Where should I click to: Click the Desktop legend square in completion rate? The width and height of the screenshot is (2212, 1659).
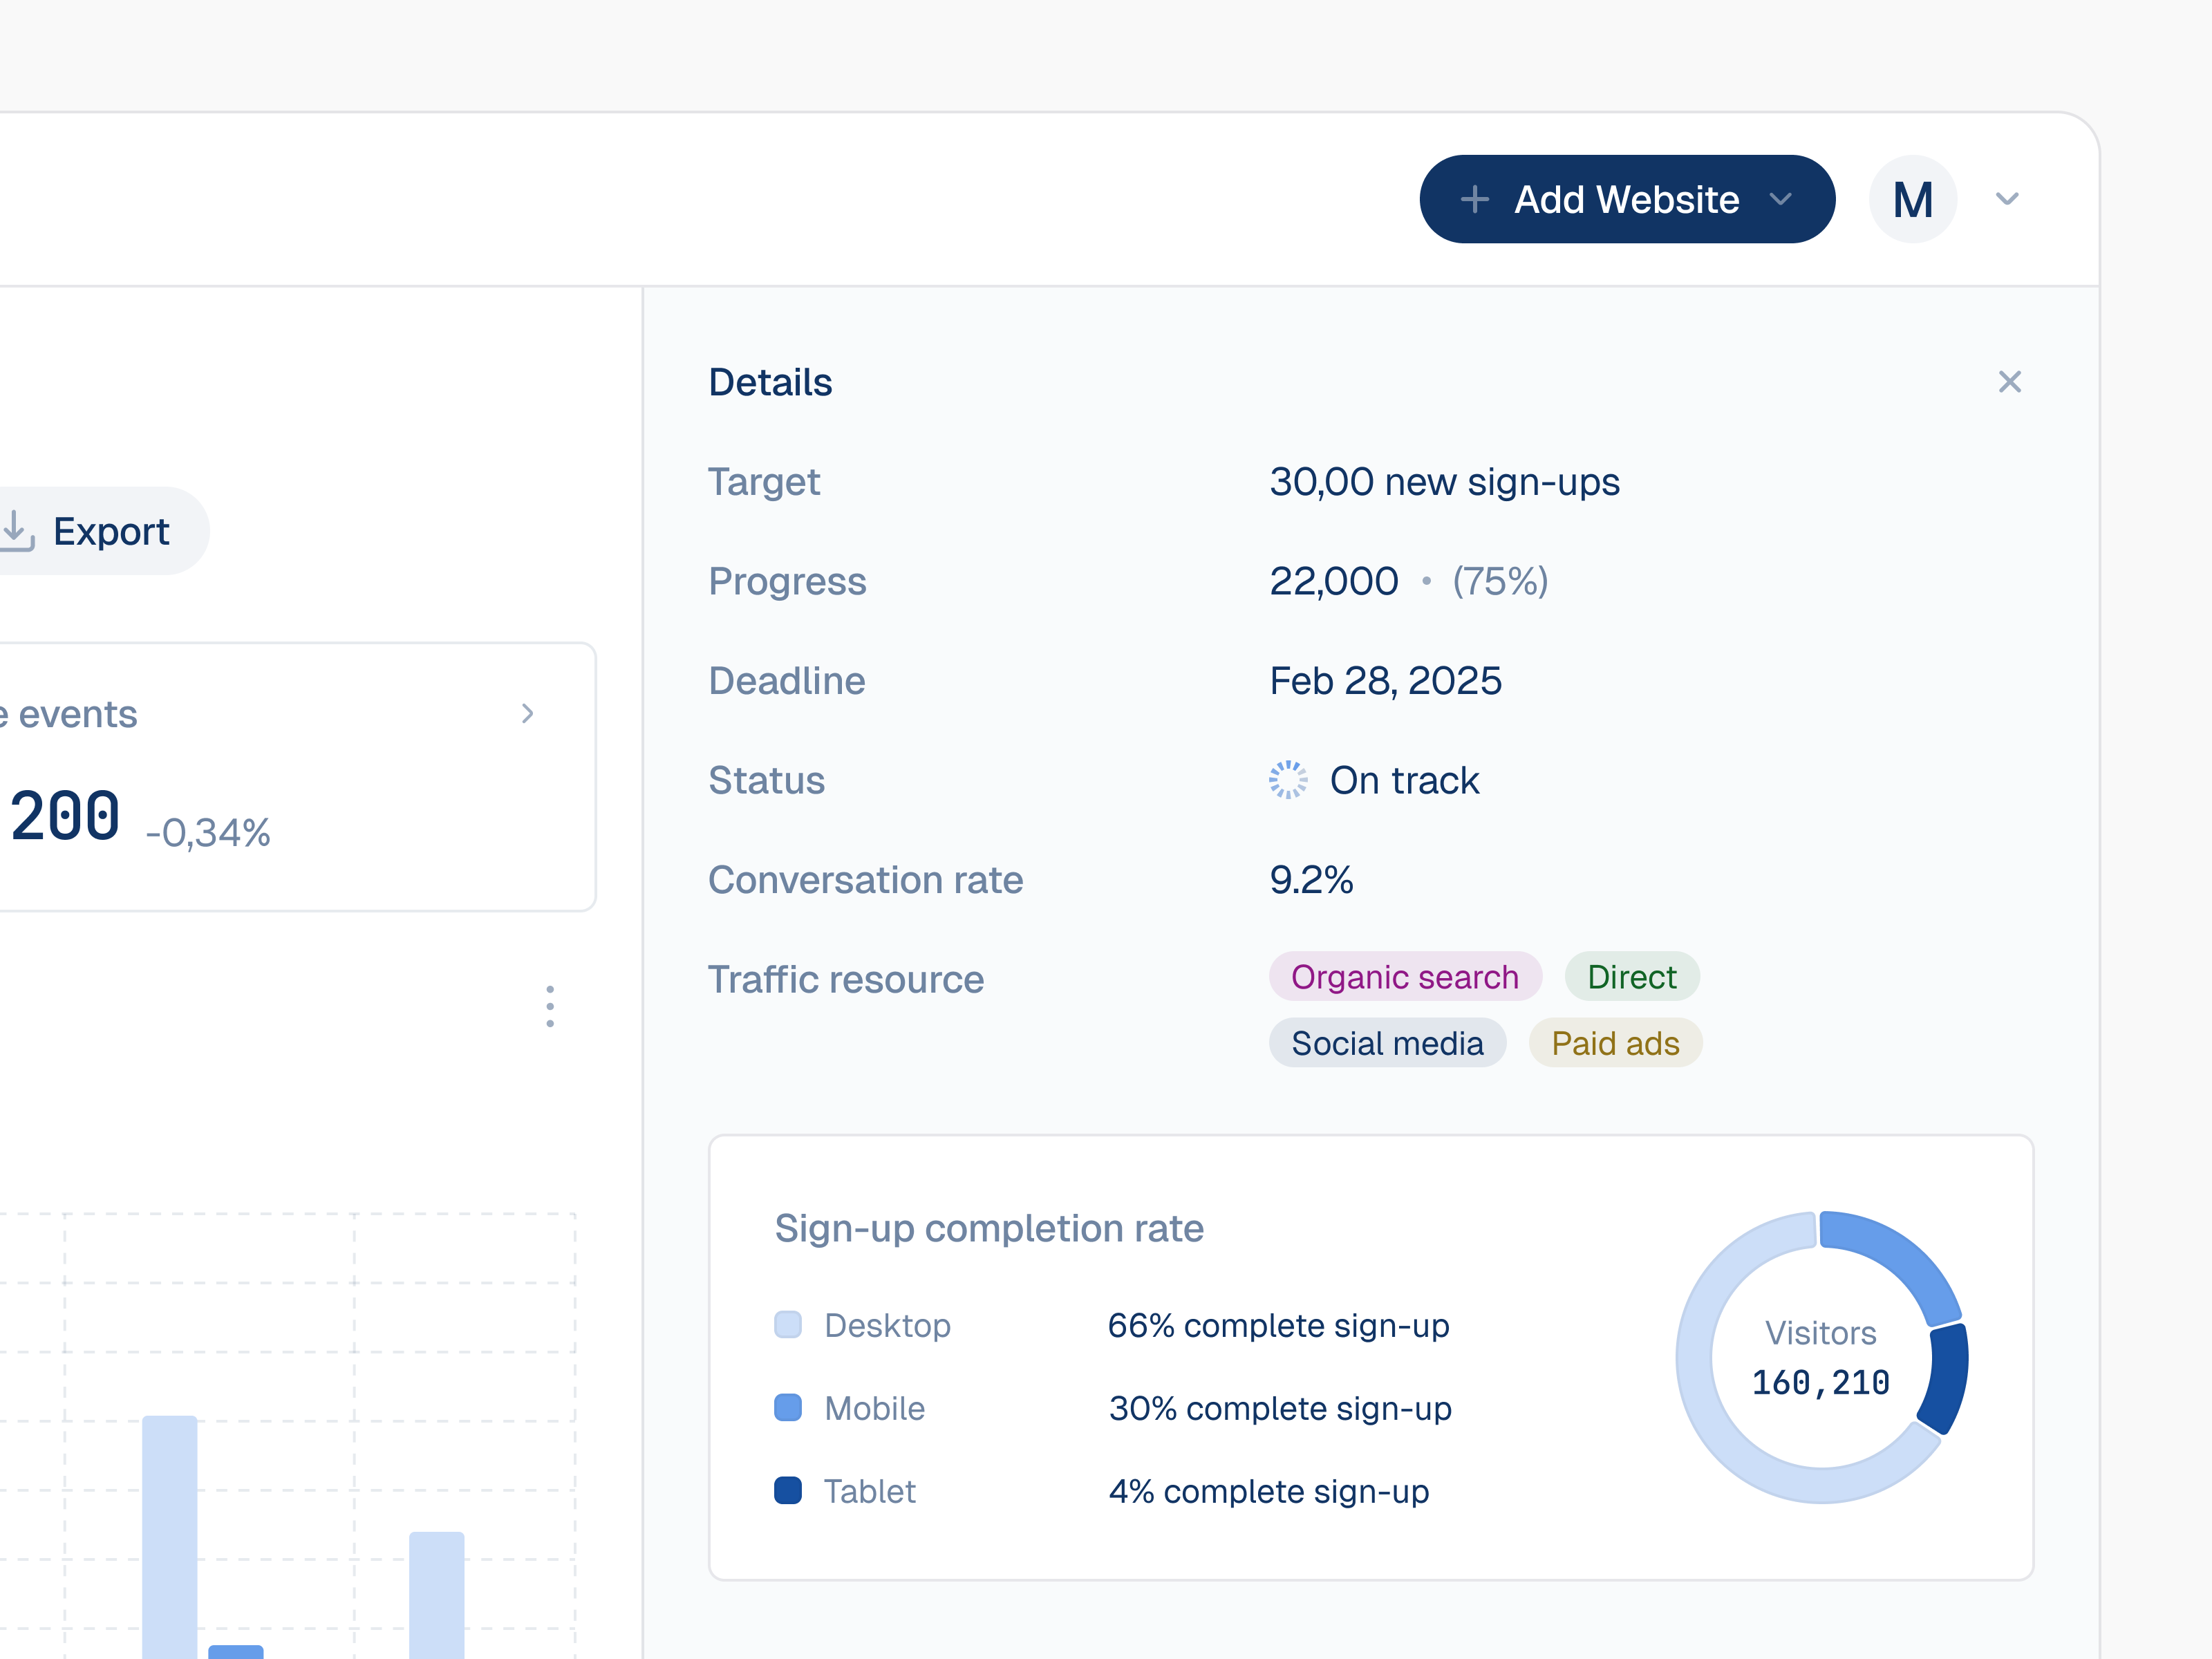pyautogui.click(x=787, y=1325)
